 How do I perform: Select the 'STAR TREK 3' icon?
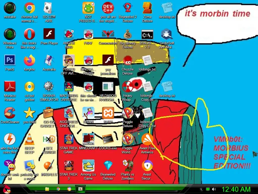click(69, 166)
